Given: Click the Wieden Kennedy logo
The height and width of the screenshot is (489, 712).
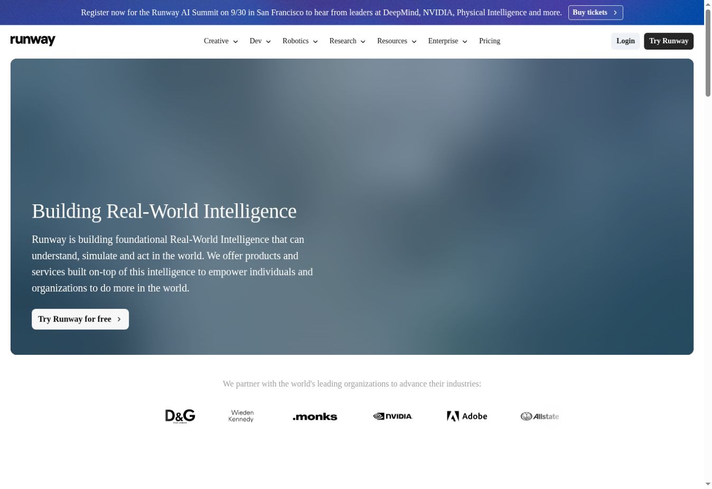Looking at the screenshot, I should pos(241,416).
